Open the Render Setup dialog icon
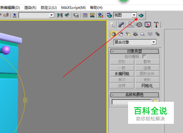The image size is (183, 133). tap(109, 15)
